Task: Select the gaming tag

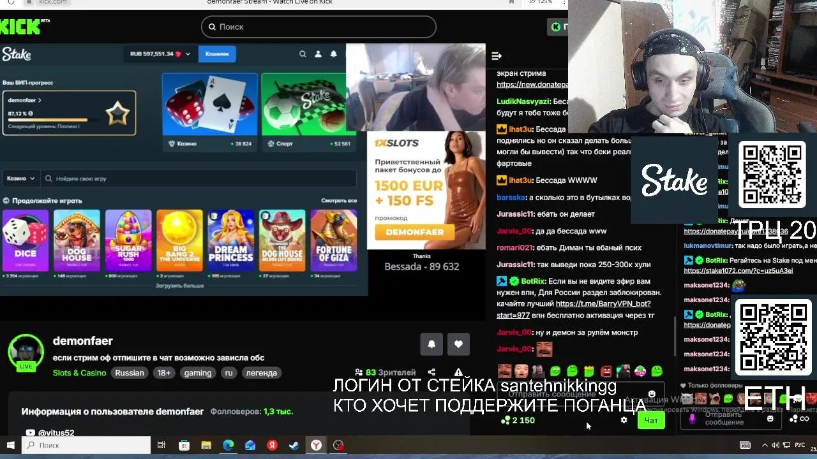Action: coord(198,373)
